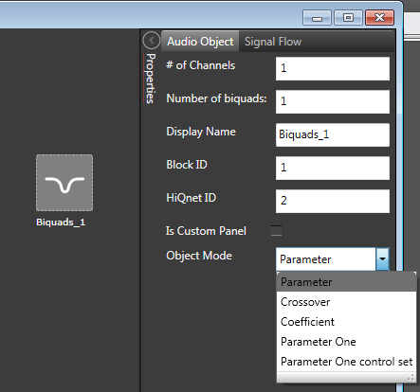Click the # of Channels label

click(x=201, y=65)
